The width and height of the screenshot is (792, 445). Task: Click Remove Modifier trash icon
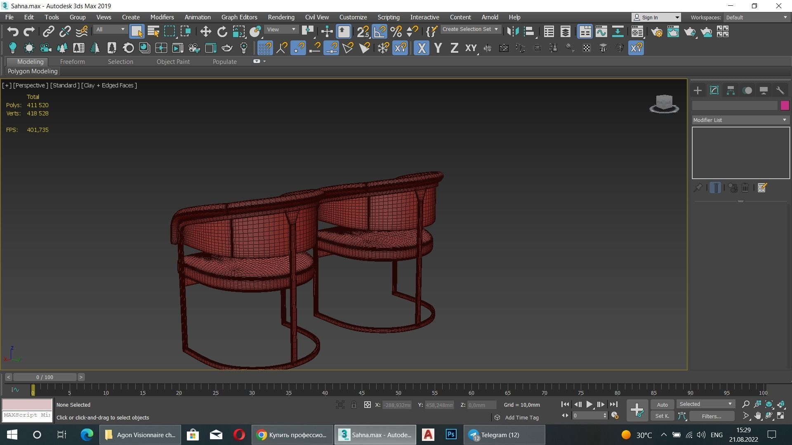pyautogui.click(x=745, y=188)
